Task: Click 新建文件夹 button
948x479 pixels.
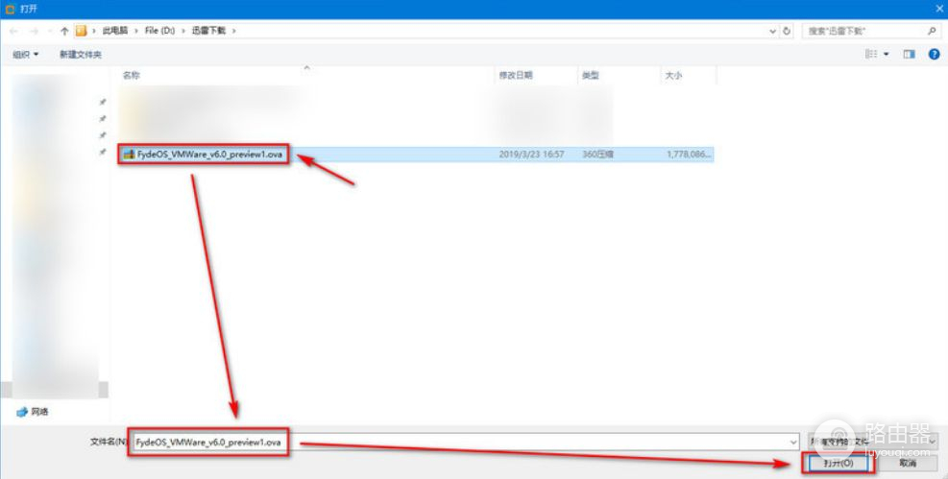Action: click(81, 55)
